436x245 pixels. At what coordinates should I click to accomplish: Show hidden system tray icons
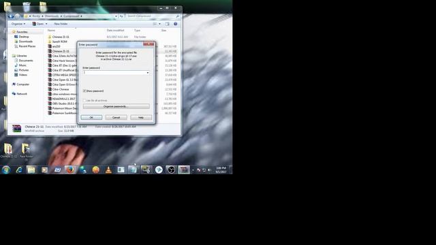point(193,170)
